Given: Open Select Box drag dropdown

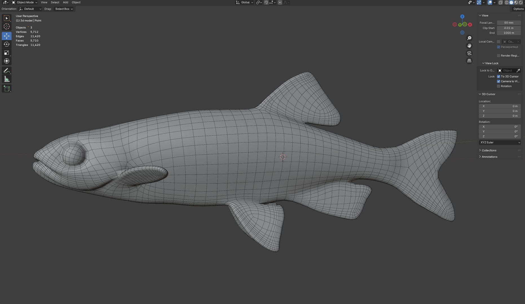Looking at the screenshot, I should point(64,9).
